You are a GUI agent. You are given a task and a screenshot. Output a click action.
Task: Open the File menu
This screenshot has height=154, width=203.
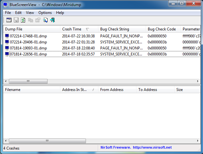click(8, 13)
